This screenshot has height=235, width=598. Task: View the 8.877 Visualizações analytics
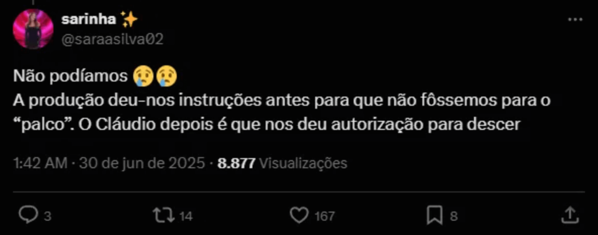[x=282, y=163]
